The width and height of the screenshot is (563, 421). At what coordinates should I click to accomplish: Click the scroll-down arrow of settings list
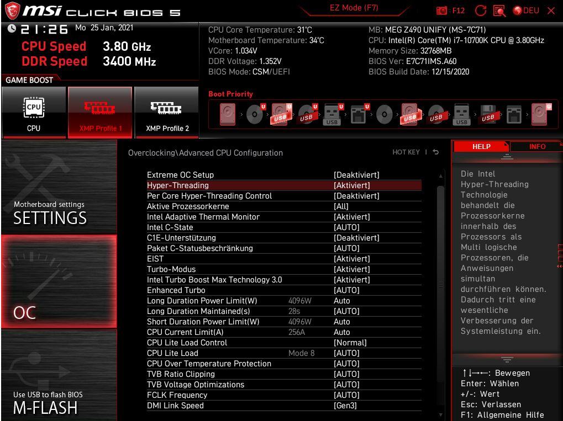coord(440,415)
